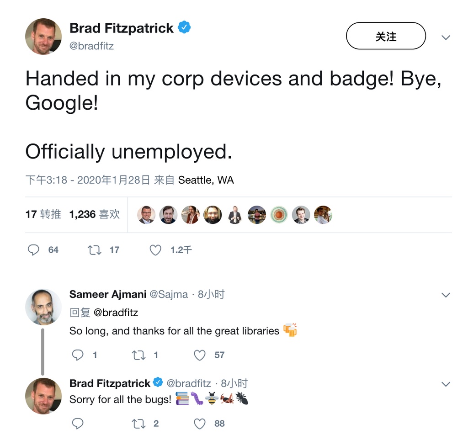Retweet Brad's 'Sorry for all the bugs!' reply
The image size is (468, 435).
(x=139, y=424)
